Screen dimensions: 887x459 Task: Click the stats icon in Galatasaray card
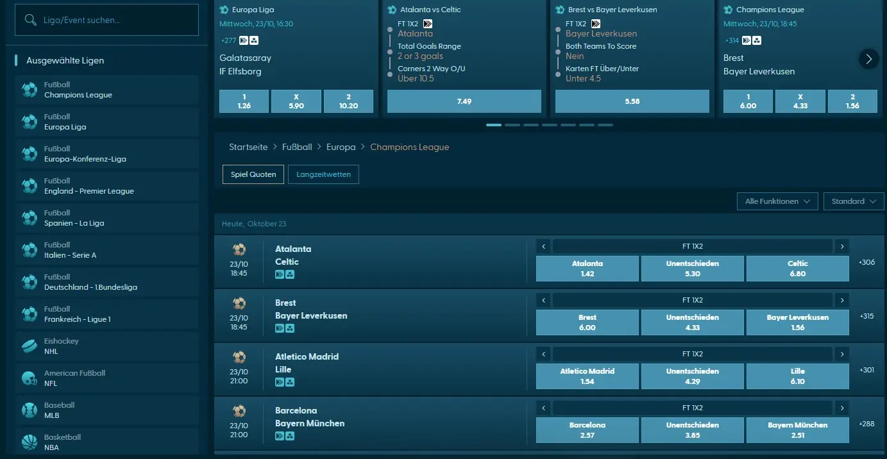coord(254,40)
